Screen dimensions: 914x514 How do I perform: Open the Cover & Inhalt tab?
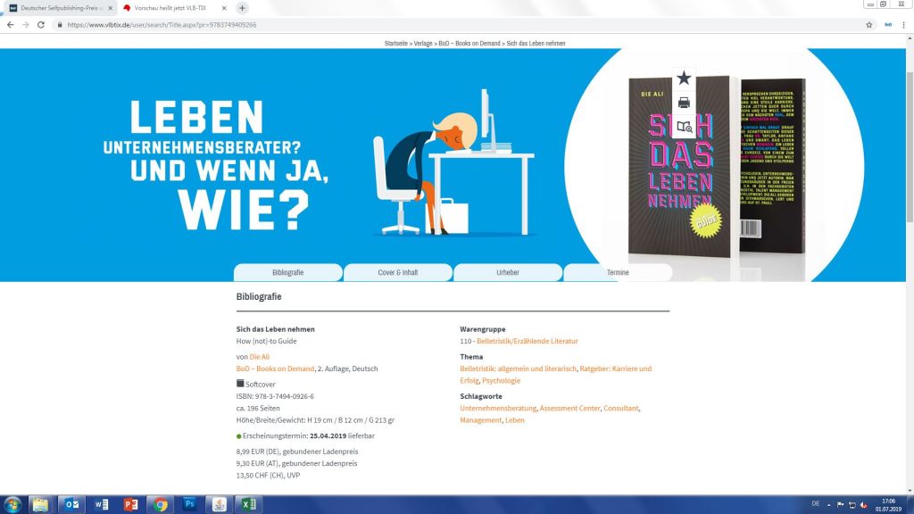[x=397, y=272]
